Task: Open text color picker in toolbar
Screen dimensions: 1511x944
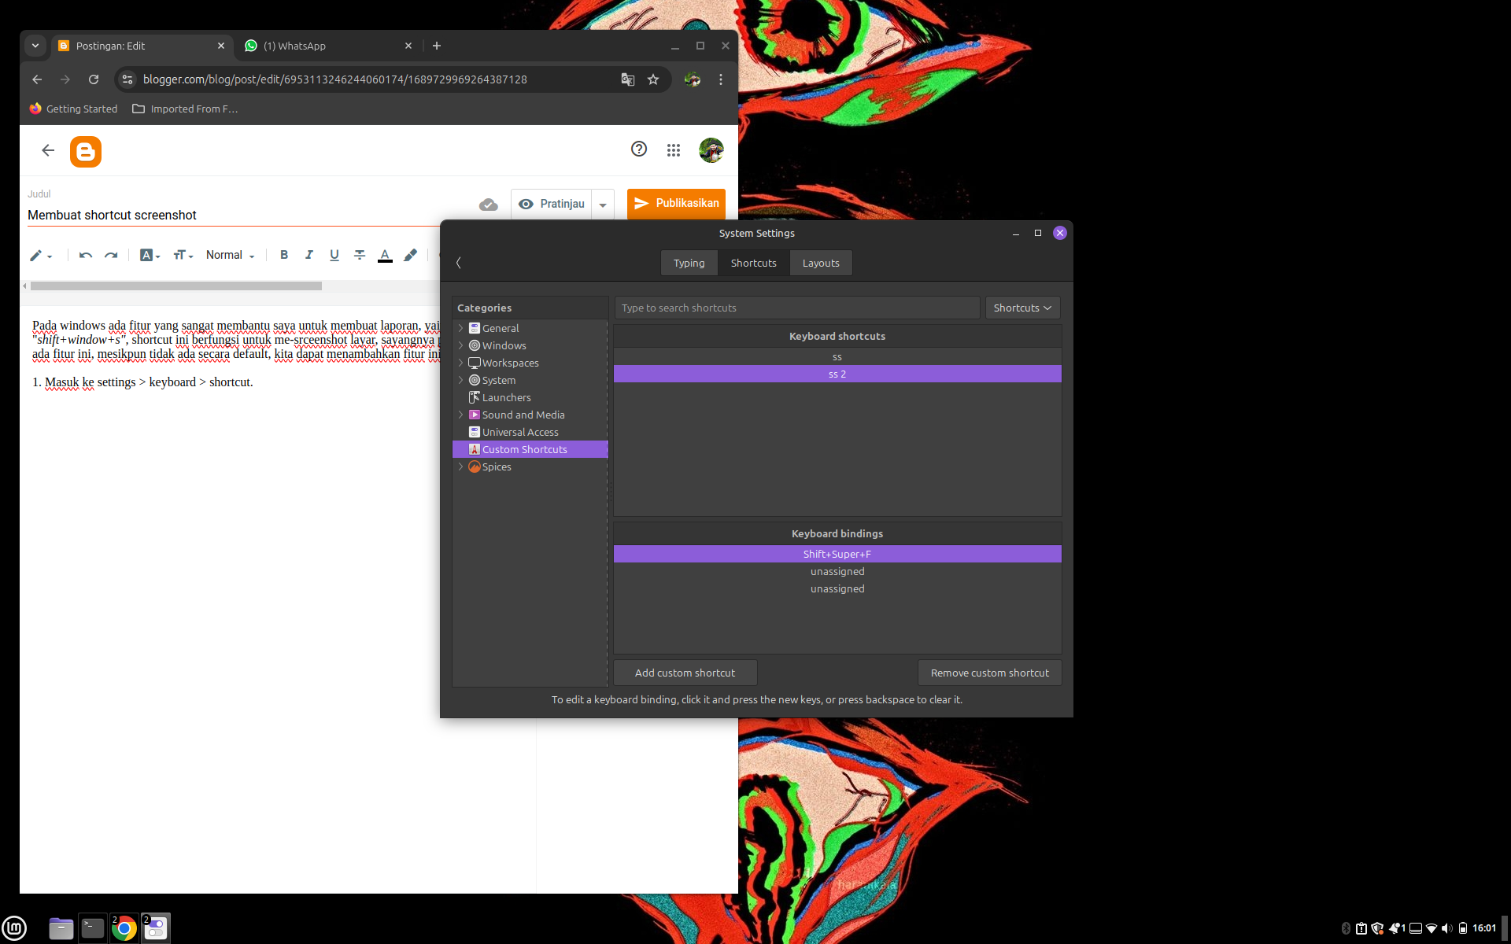Action: (x=385, y=255)
